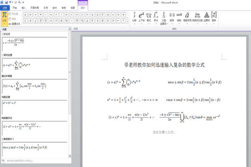This screenshot has height=167, width=251.
Task: Open the Bracket (括号) structure dropdown
Action: pyautogui.click(x=172, y=18)
